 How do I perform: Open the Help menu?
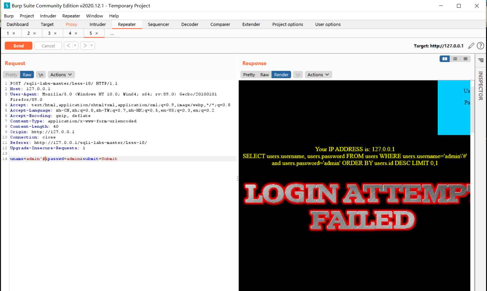(114, 16)
